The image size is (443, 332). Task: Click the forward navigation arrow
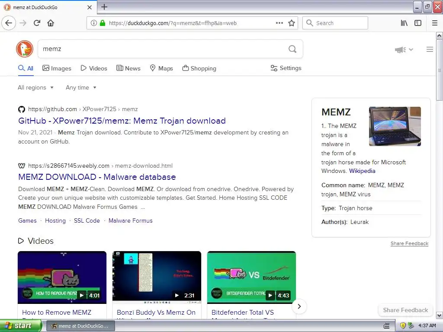point(23,23)
